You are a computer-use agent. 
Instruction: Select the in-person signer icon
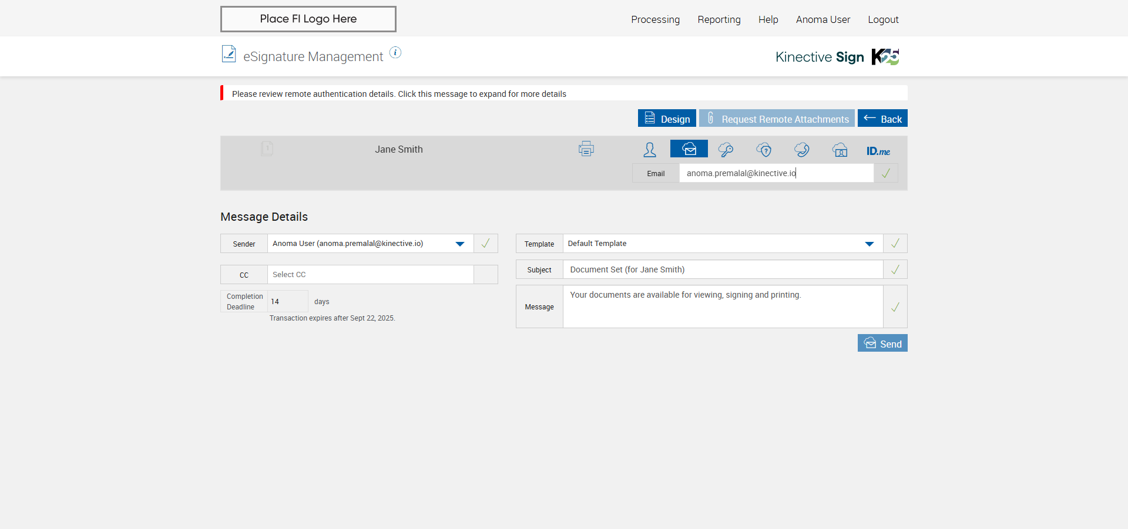[x=649, y=150]
